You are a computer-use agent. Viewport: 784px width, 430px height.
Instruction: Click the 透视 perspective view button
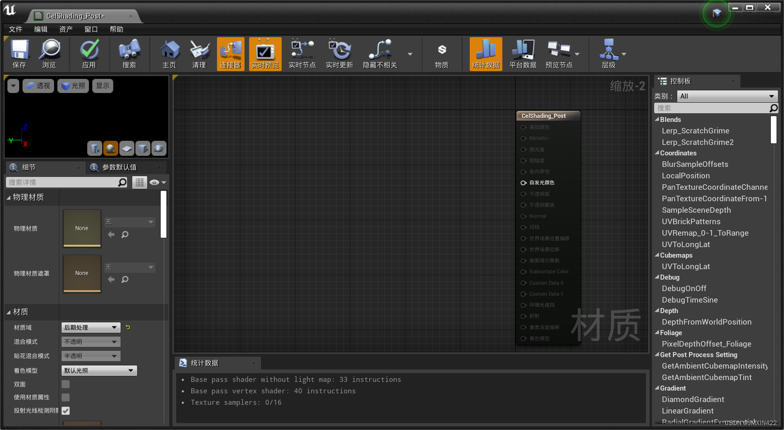tap(38, 86)
